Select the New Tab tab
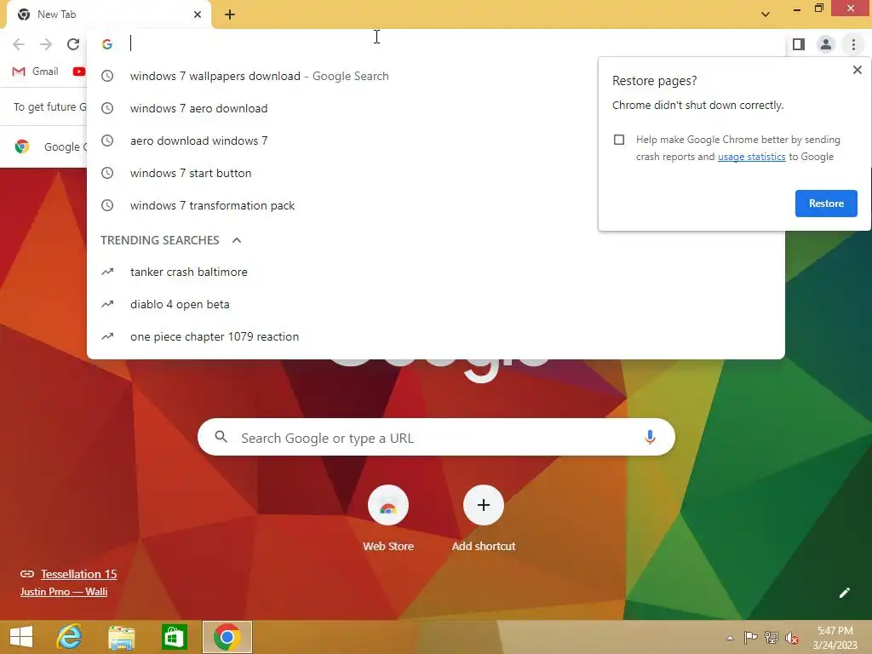The height and width of the screenshot is (654, 872). coord(109,14)
